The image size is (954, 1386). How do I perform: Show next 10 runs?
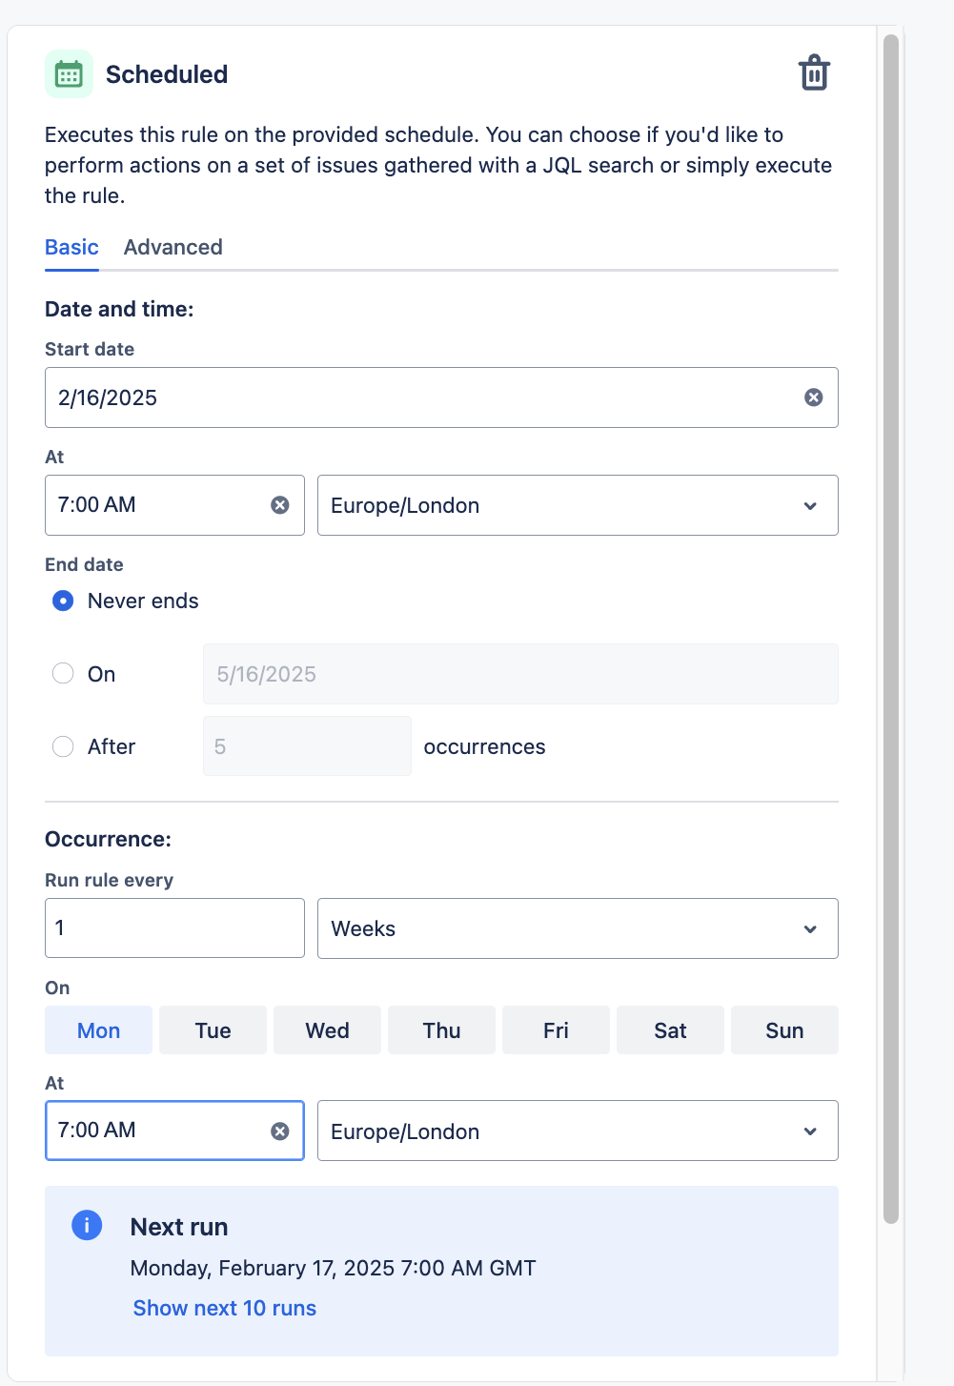point(225,1308)
